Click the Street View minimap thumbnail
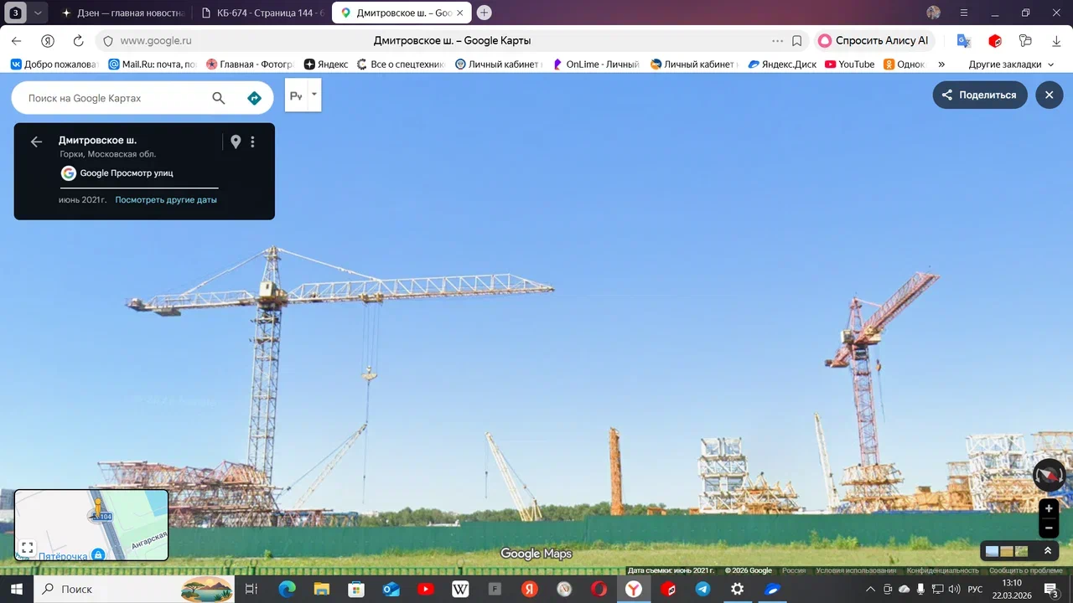1073x603 pixels. click(91, 524)
